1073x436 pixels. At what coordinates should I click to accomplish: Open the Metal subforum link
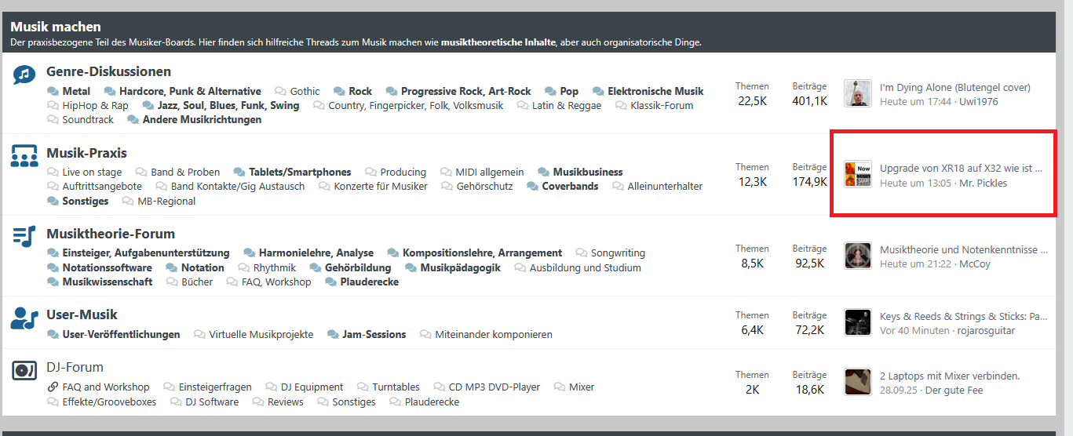pyautogui.click(x=76, y=91)
